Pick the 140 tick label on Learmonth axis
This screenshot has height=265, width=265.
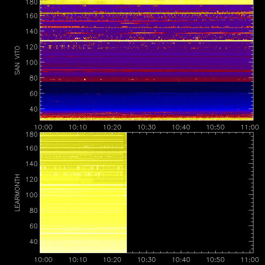[x=31, y=164]
